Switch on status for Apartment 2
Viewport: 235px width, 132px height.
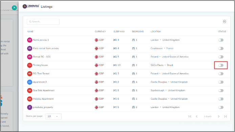click(x=221, y=82)
